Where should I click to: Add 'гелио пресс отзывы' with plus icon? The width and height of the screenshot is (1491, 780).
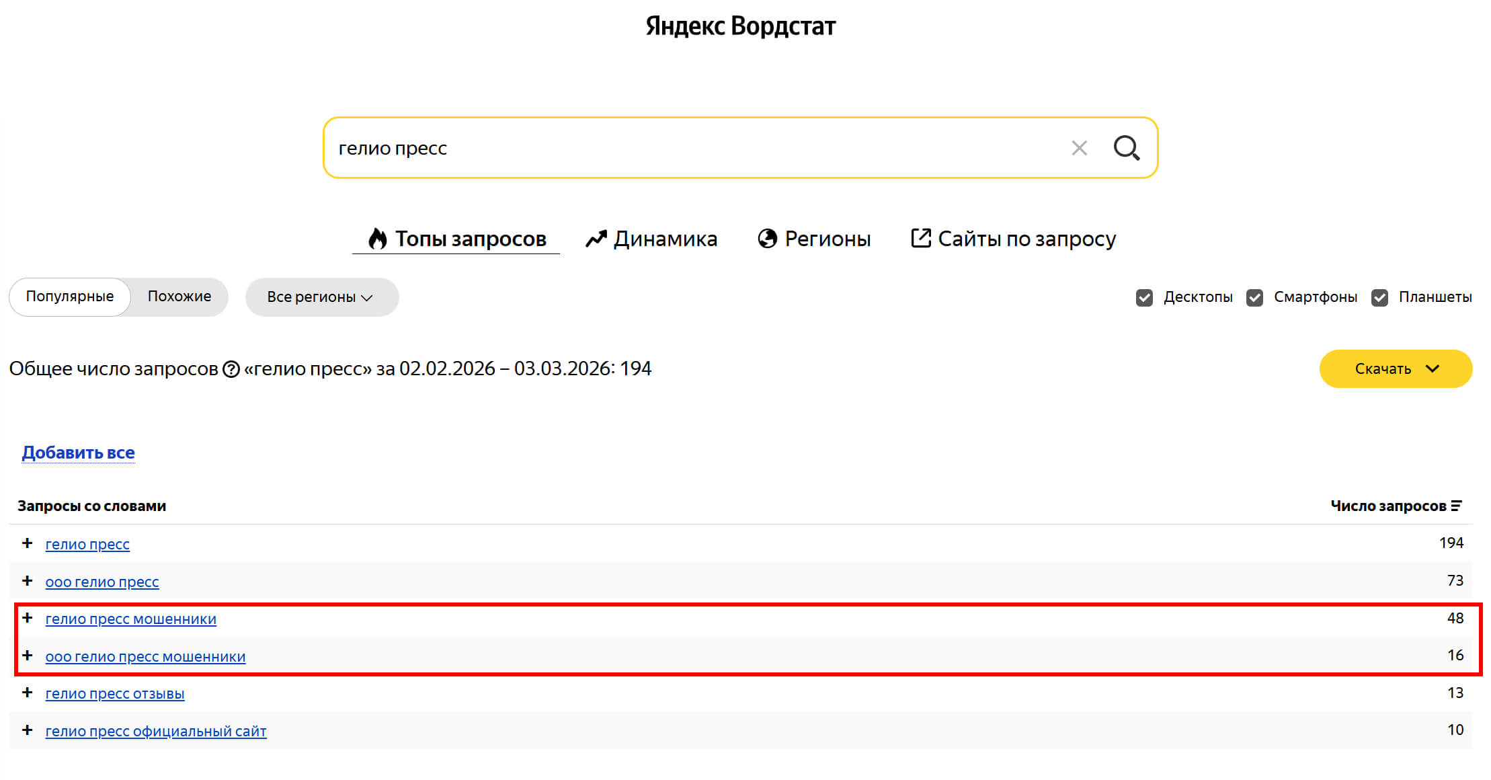tap(27, 693)
